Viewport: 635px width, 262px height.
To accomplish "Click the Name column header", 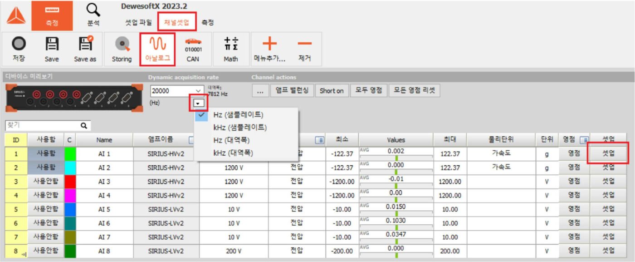I will point(104,140).
